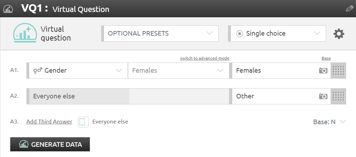The image size is (356, 157).
Task: Open the Optional Presets dropdown
Action: (160, 34)
